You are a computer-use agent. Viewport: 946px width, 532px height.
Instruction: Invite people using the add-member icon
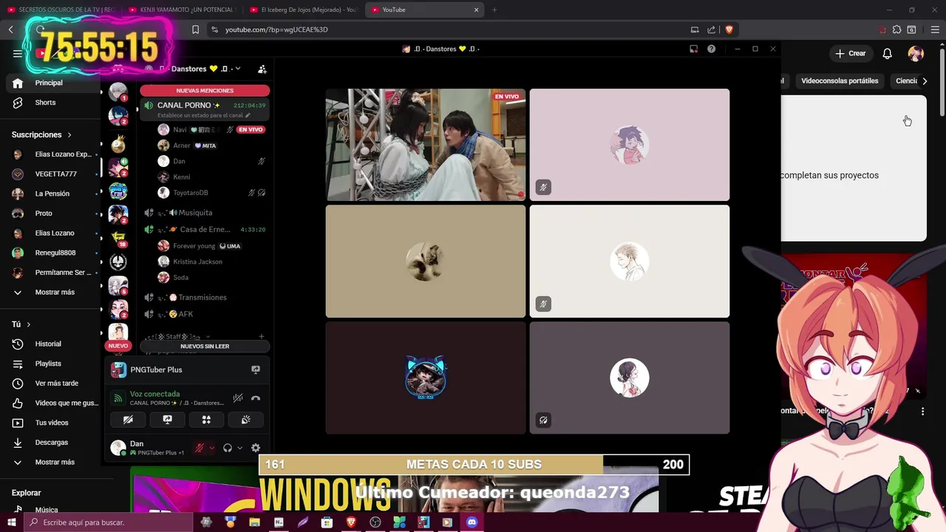click(262, 69)
